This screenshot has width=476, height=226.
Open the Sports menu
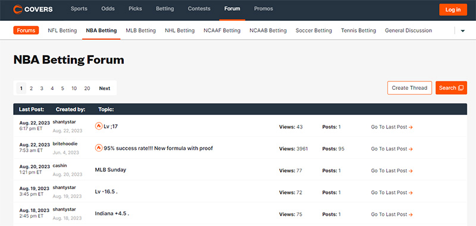point(79,9)
